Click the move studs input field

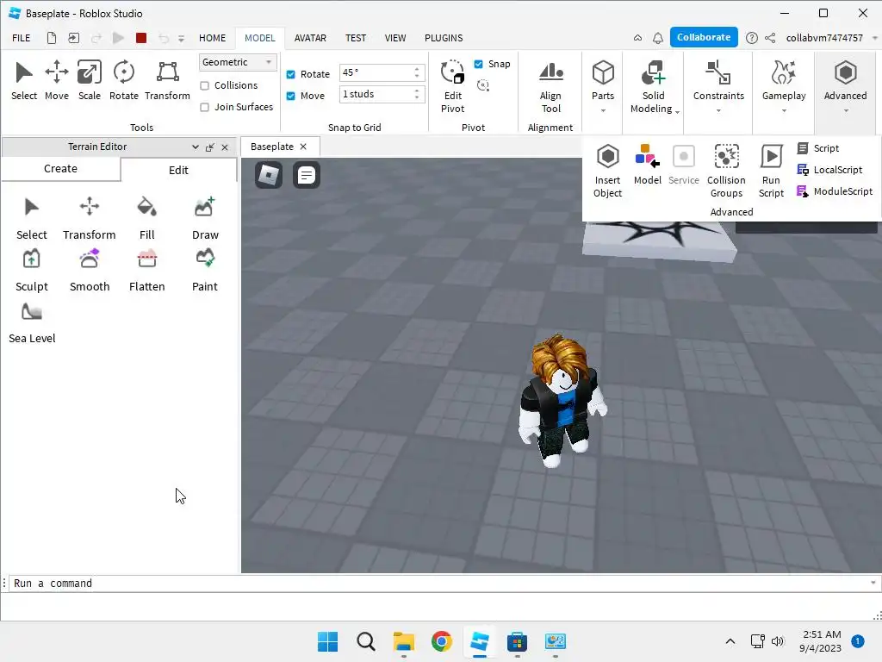click(x=376, y=94)
